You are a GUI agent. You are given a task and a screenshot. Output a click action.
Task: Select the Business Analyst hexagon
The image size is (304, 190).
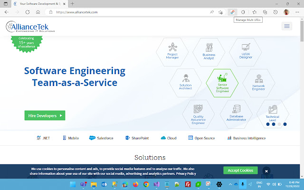pyautogui.click(x=209, y=52)
